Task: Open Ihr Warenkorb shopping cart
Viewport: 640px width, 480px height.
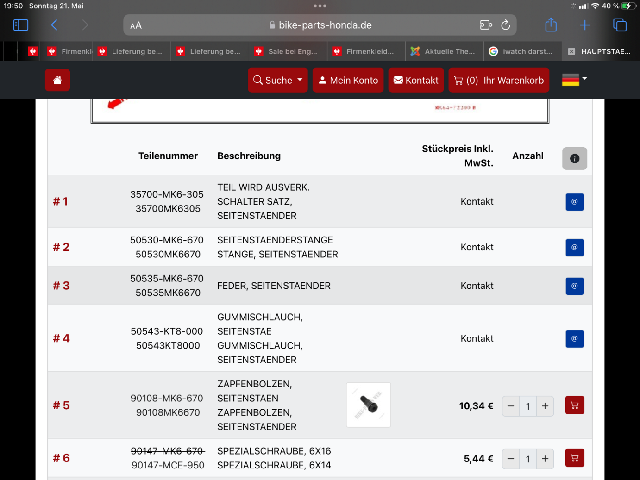Action: click(x=499, y=80)
